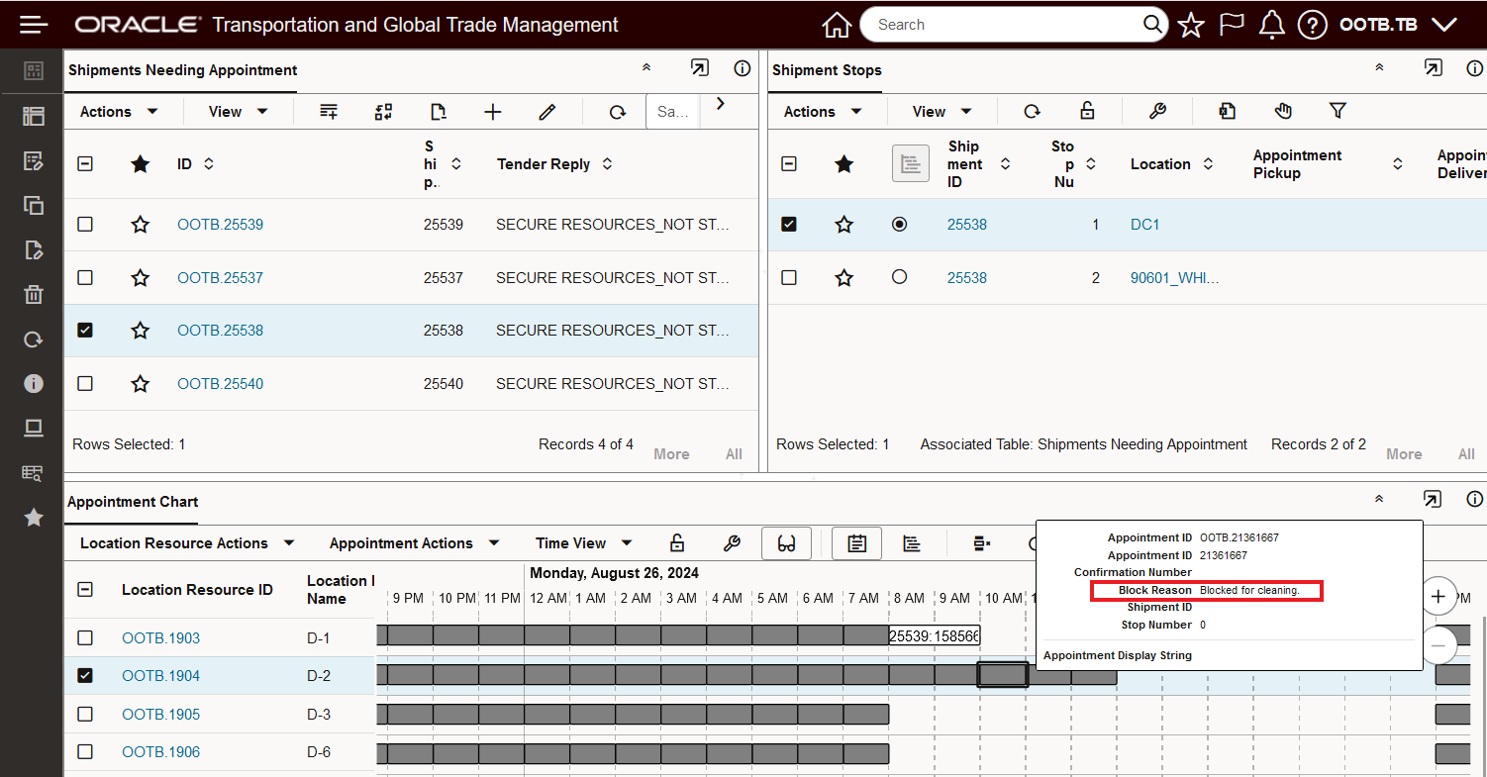Viewport: 1487px width, 777px height.
Task: Go to the Home page icon
Action: pos(837,25)
